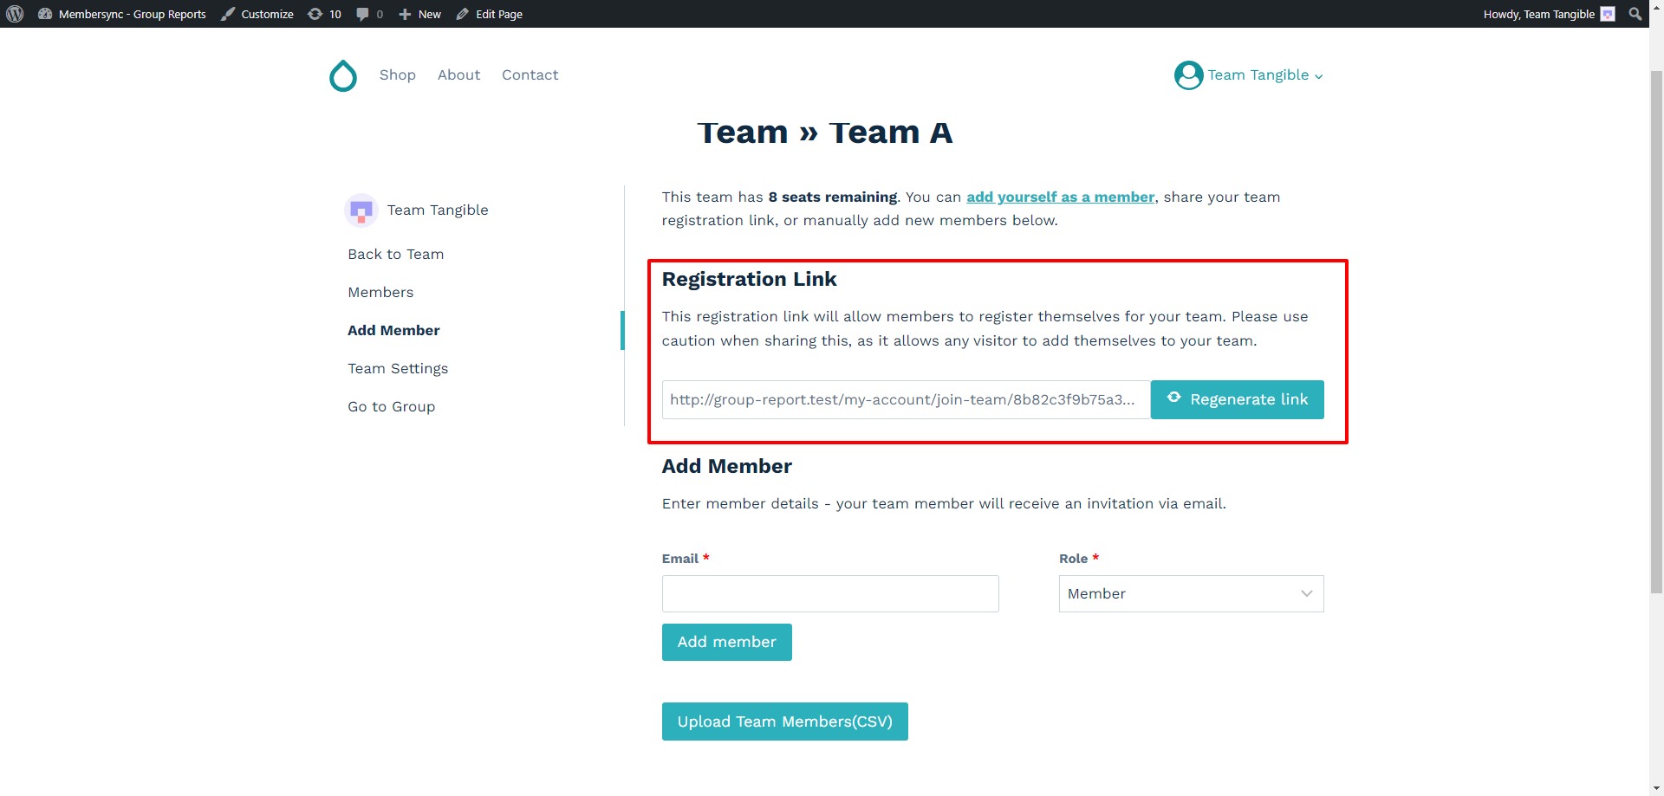The height and width of the screenshot is (796, 1664).
Task: Click the Upload Team Members(CSV) button
Action: [x=784, y=722]
